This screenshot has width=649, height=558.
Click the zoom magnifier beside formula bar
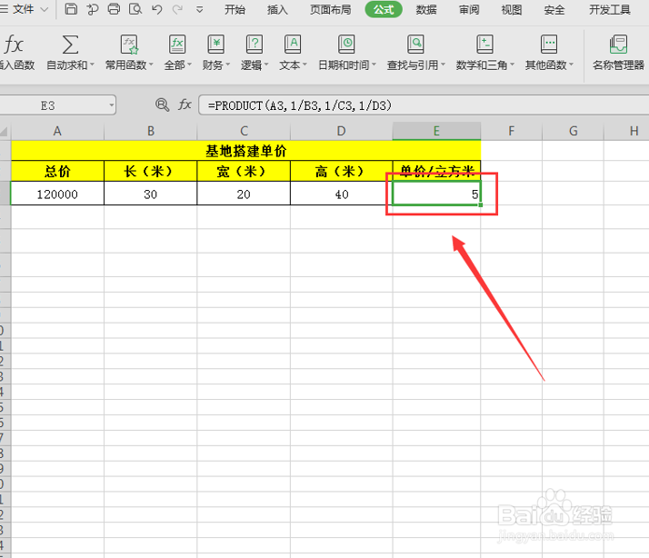[x=162, y=105]
